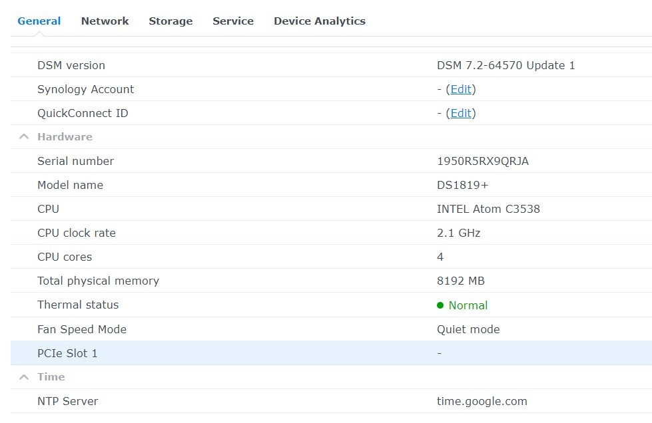Switch to the General tab
Image resolution: width=652 pixels, height=423 pixels.
(x=39, y=21)
